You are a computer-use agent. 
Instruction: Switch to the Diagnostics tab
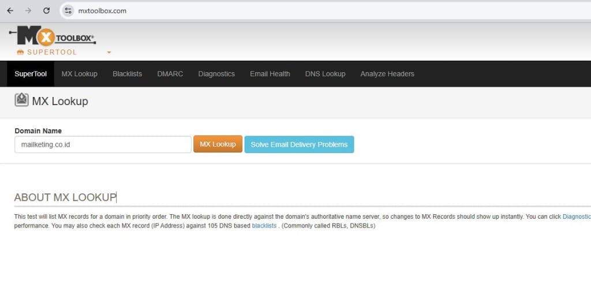pos(216,74)
